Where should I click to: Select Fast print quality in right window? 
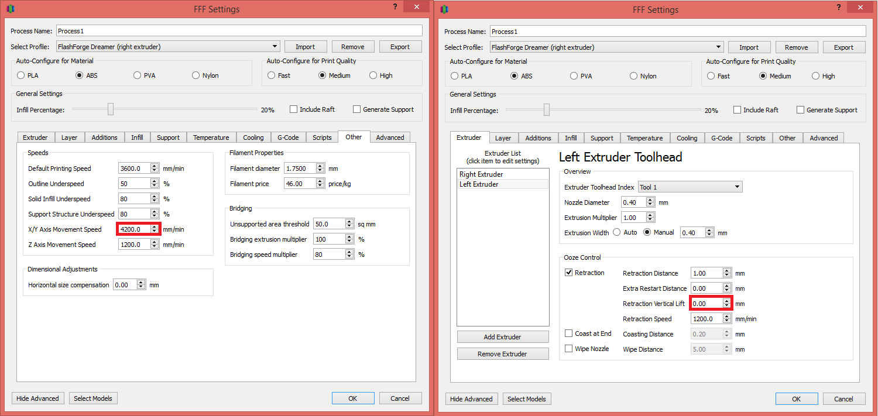tap(711, 76)
